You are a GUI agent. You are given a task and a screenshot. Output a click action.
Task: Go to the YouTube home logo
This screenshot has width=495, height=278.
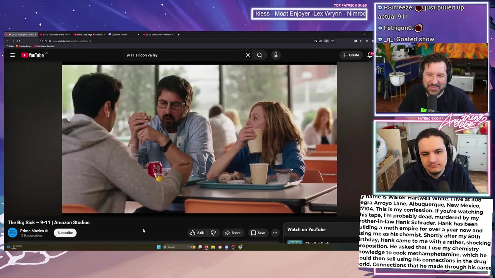tap(32, 55)
